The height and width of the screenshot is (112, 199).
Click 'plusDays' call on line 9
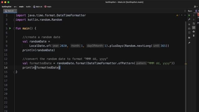click(x=116, y=46)
